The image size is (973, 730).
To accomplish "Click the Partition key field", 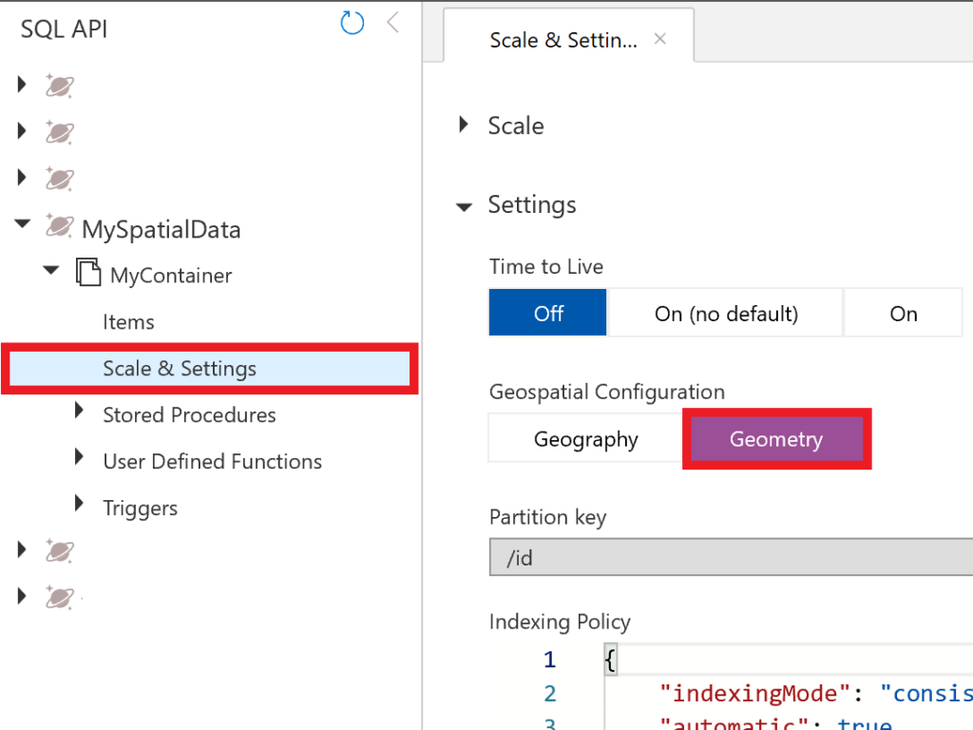I will coord(730,558).
